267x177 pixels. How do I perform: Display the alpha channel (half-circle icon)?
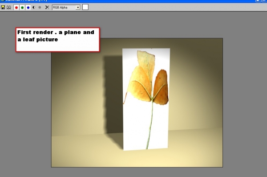(34, 8)
